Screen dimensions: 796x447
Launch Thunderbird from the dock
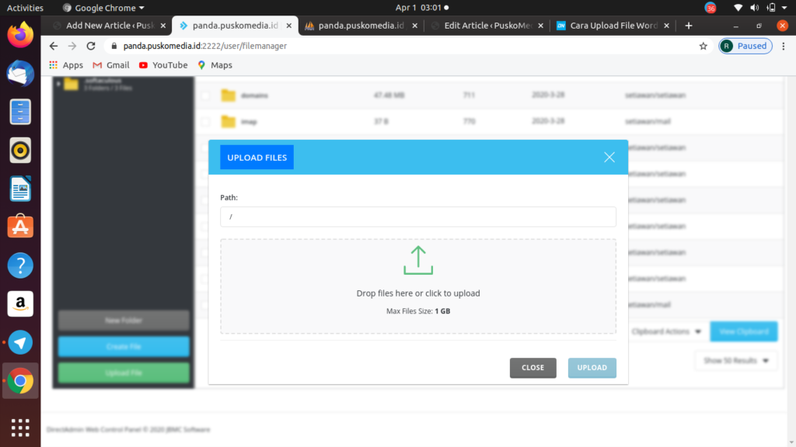(20, 74)
